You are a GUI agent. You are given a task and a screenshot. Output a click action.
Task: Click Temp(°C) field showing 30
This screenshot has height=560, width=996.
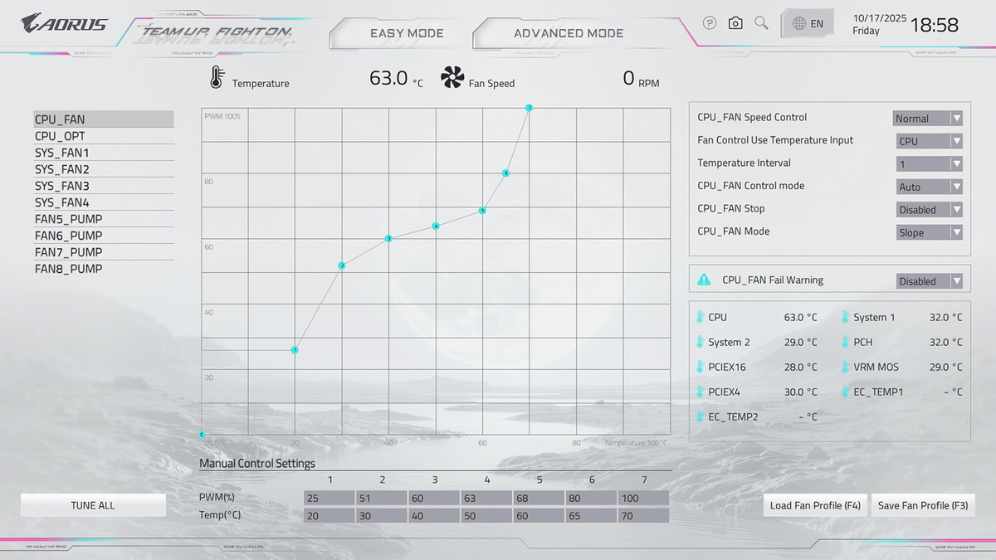coord(382,515)
